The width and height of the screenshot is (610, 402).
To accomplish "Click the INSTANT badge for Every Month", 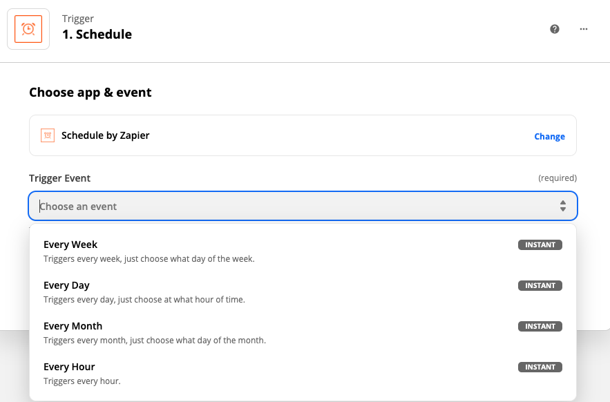I will tap(540, 326).
